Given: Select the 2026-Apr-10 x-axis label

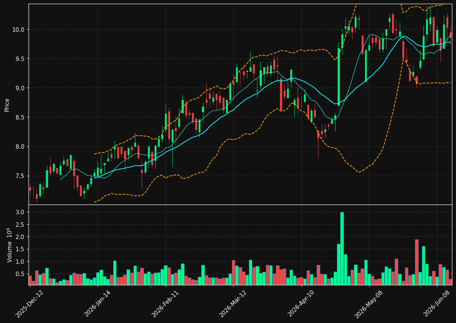Looking at the screenshot, I should 301,304.
